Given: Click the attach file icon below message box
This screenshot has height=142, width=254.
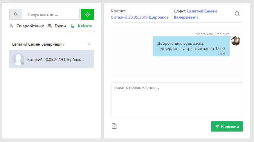Looking at the screenshot, I should [114, 126].
